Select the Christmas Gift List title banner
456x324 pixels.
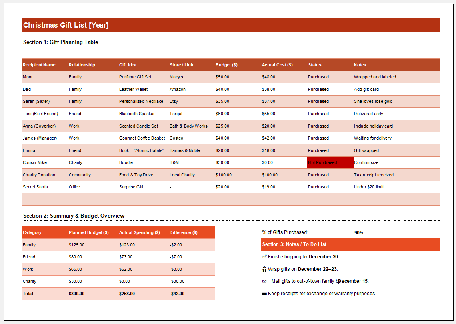click(x=231, y=25)
